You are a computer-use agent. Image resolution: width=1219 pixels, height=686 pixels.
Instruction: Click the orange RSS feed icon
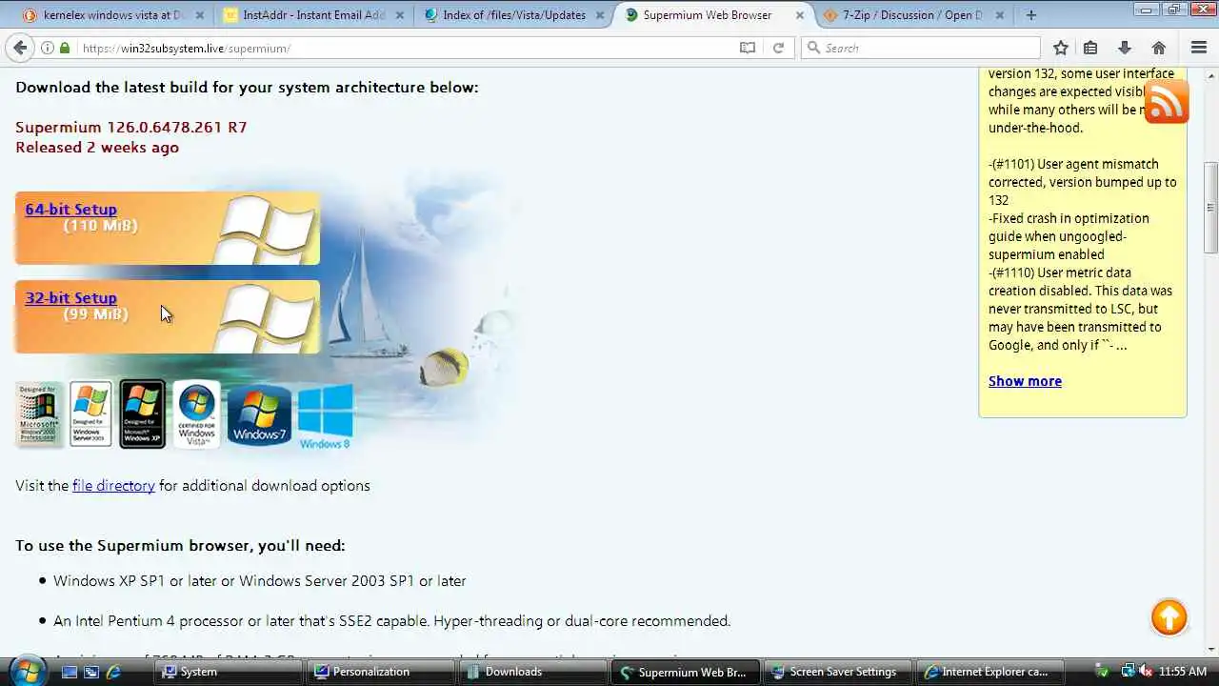[x=1167, y=101]
